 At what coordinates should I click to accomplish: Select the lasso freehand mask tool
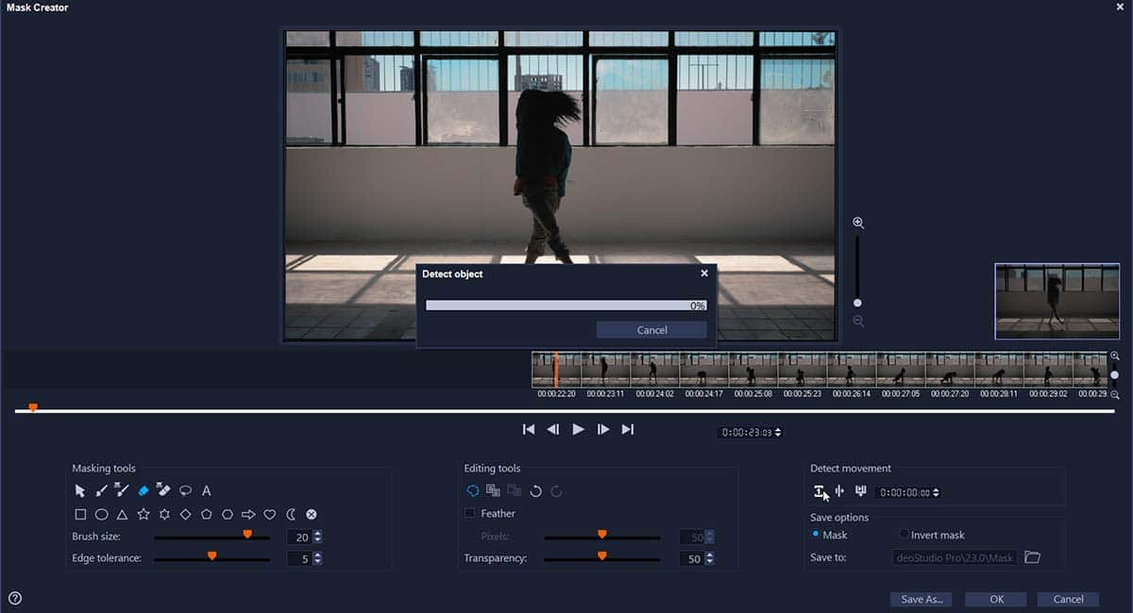(186, 490)
